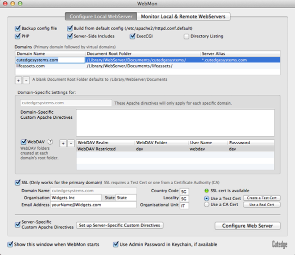This screenshot has width=295, height=255.
Task: Click the webdav user name cell
Action: (x=208, y=149)
